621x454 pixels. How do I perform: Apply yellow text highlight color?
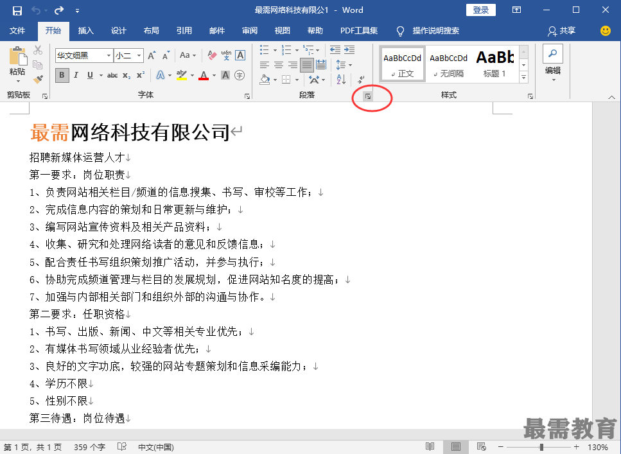(181, 75)
